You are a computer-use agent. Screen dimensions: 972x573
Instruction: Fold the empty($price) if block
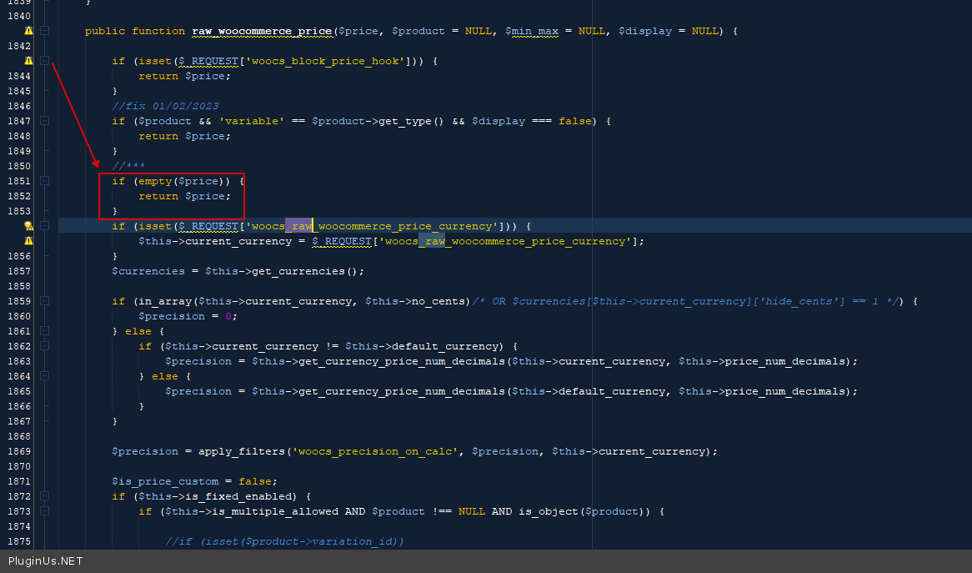pos(45,181)
